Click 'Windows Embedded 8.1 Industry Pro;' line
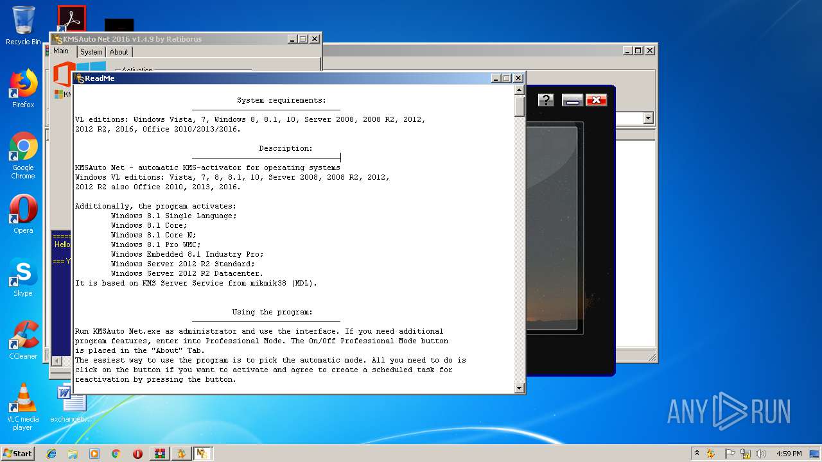The width and height of the screenshot is (822, 462). pyautogui.click(x=187, y=254)
